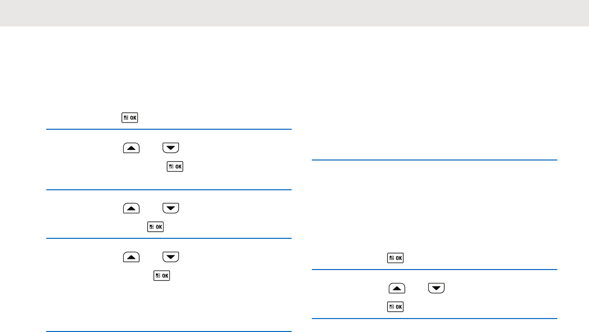Viewport: 589px width, 332px height.
Task: Click the bottom blue divider in right column
Action: point(435,319)
